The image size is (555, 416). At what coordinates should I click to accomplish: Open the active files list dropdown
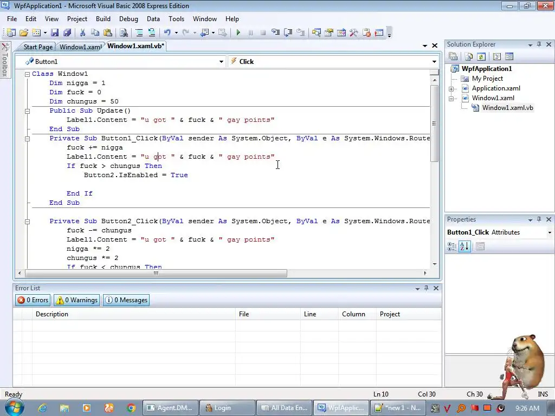425,45
